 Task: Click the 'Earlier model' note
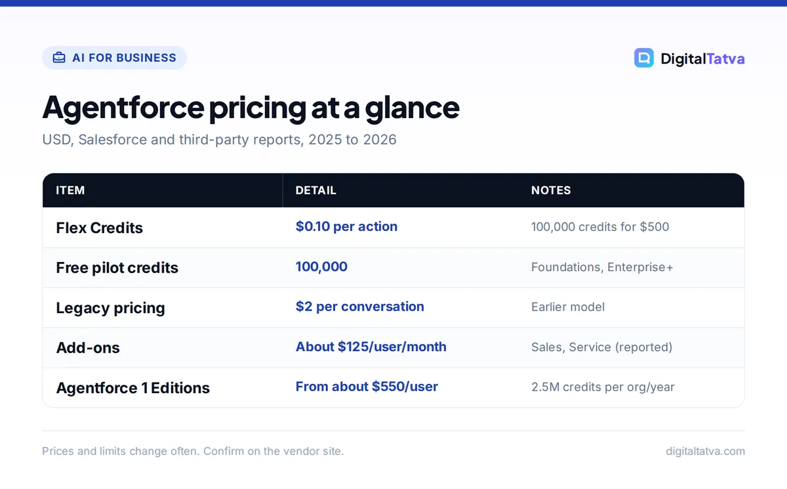click(568, 307)
